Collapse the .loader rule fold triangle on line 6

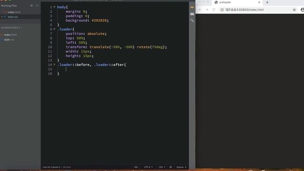click(x=54, y=29)
